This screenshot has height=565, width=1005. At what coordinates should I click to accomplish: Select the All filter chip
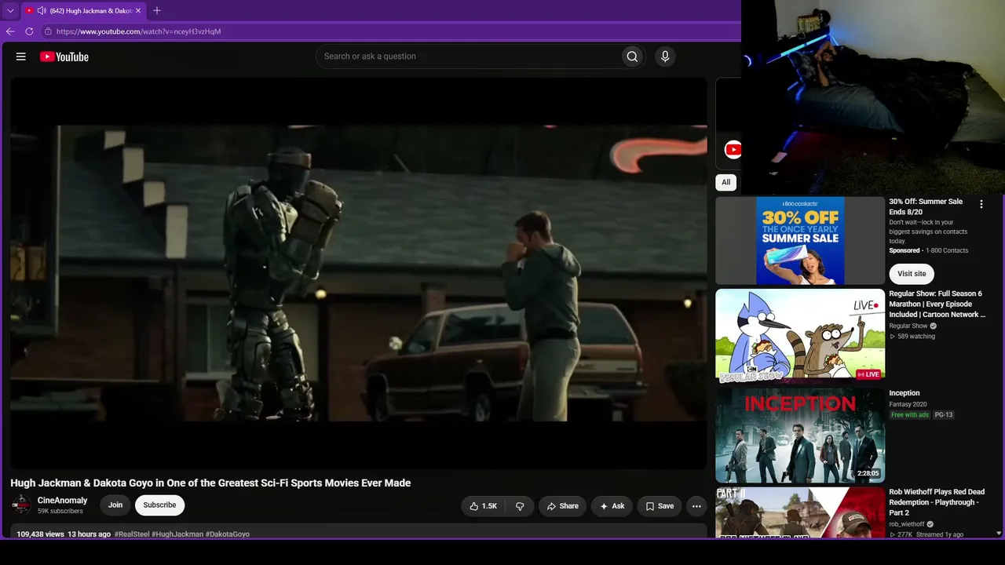pos(725,182)
